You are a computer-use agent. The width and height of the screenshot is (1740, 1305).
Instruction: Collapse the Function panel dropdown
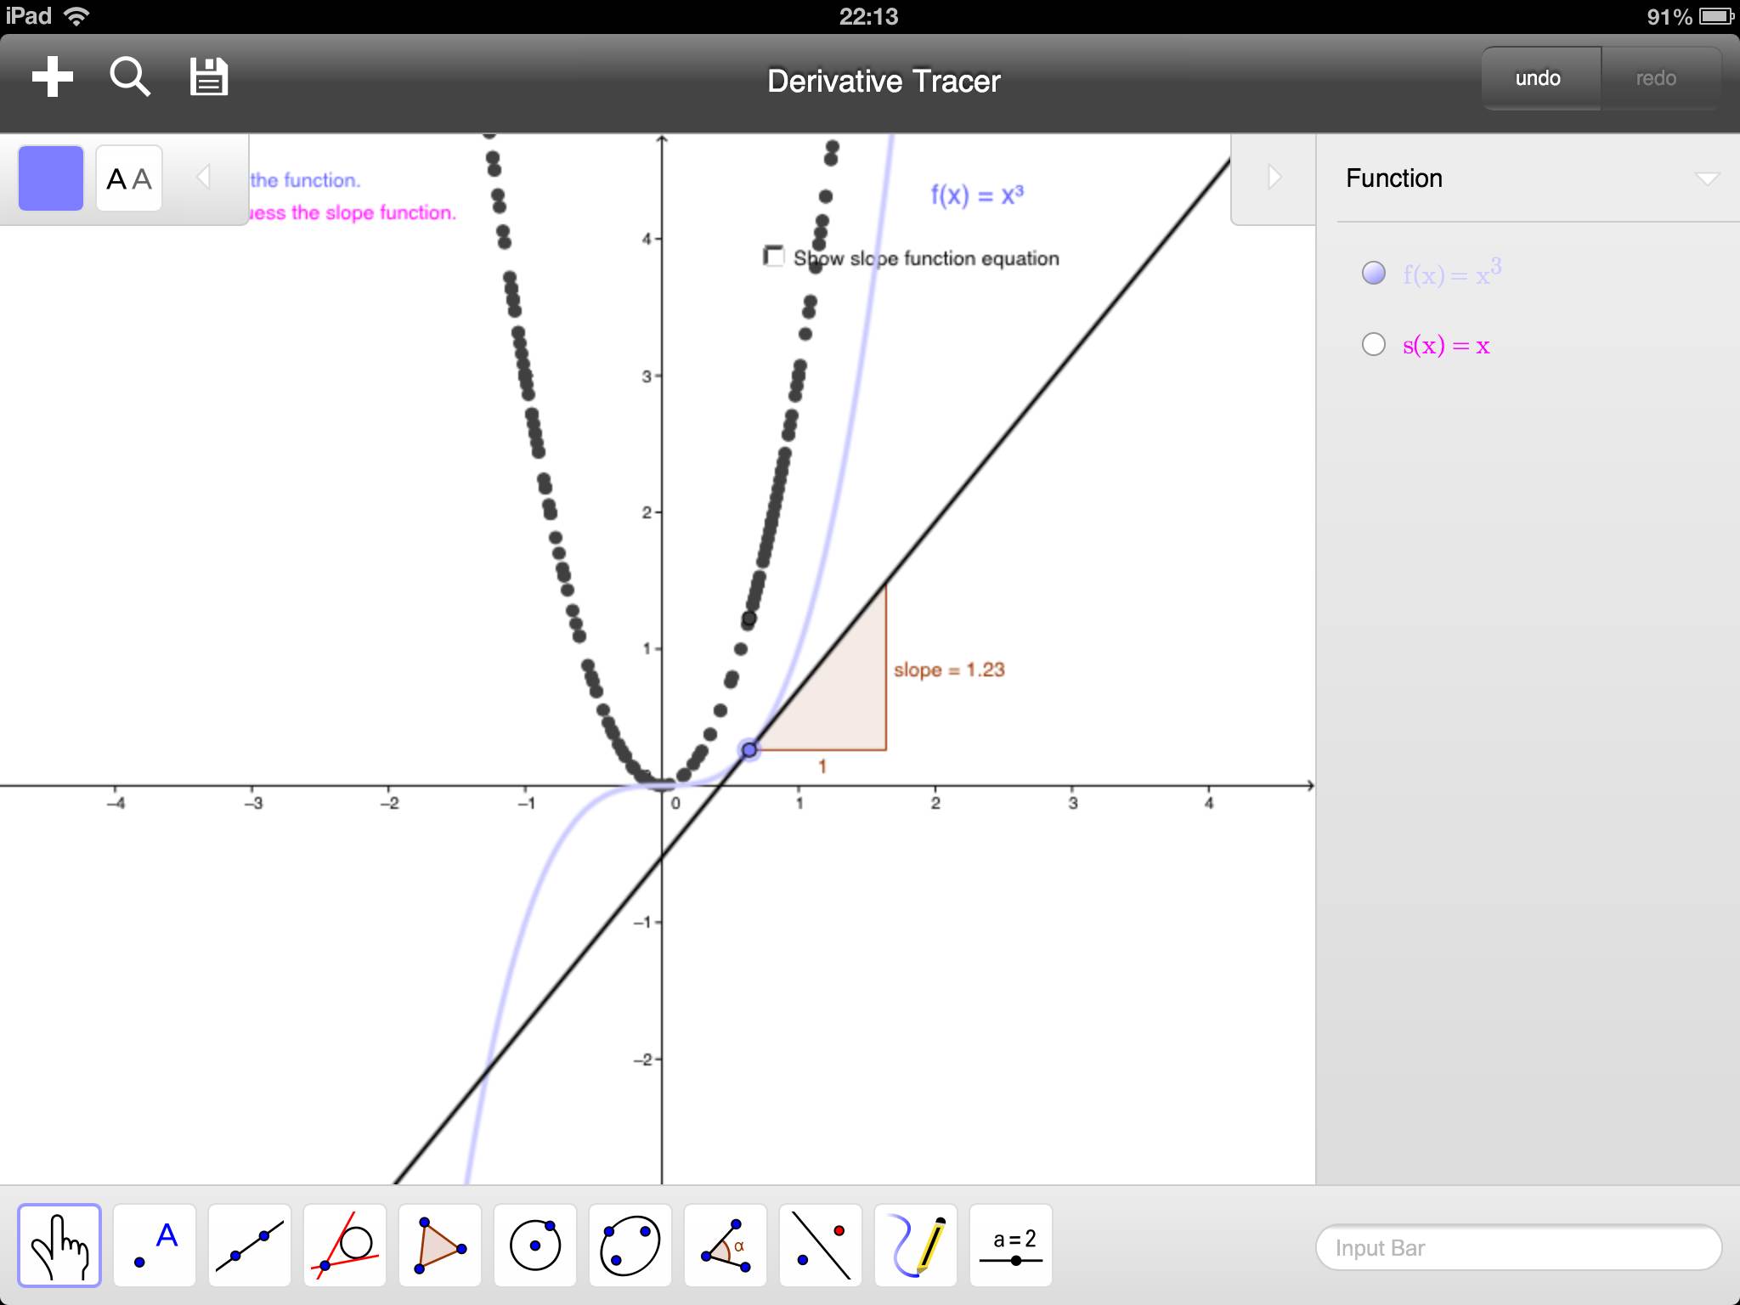point(1707,178)
